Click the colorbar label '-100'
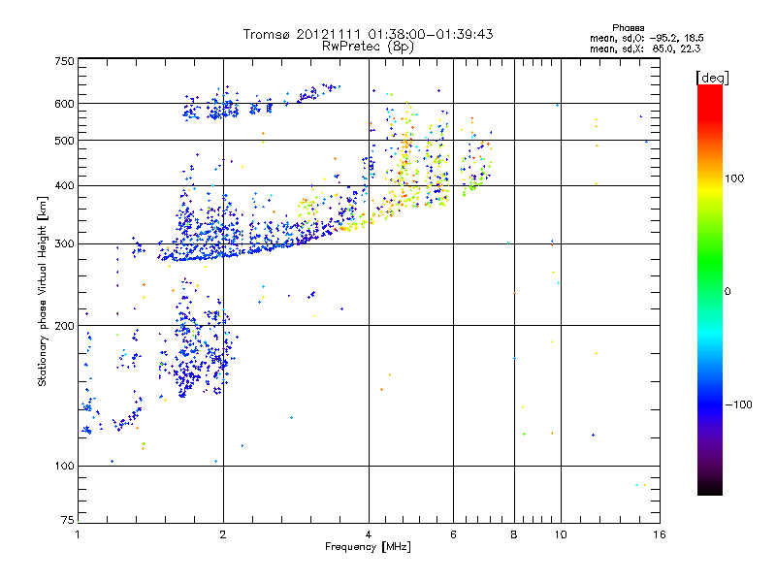This screenshot has height=582, width=776. pos(738,404)
